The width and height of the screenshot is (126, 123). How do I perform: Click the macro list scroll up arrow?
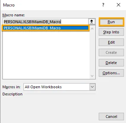click(92, 29)
